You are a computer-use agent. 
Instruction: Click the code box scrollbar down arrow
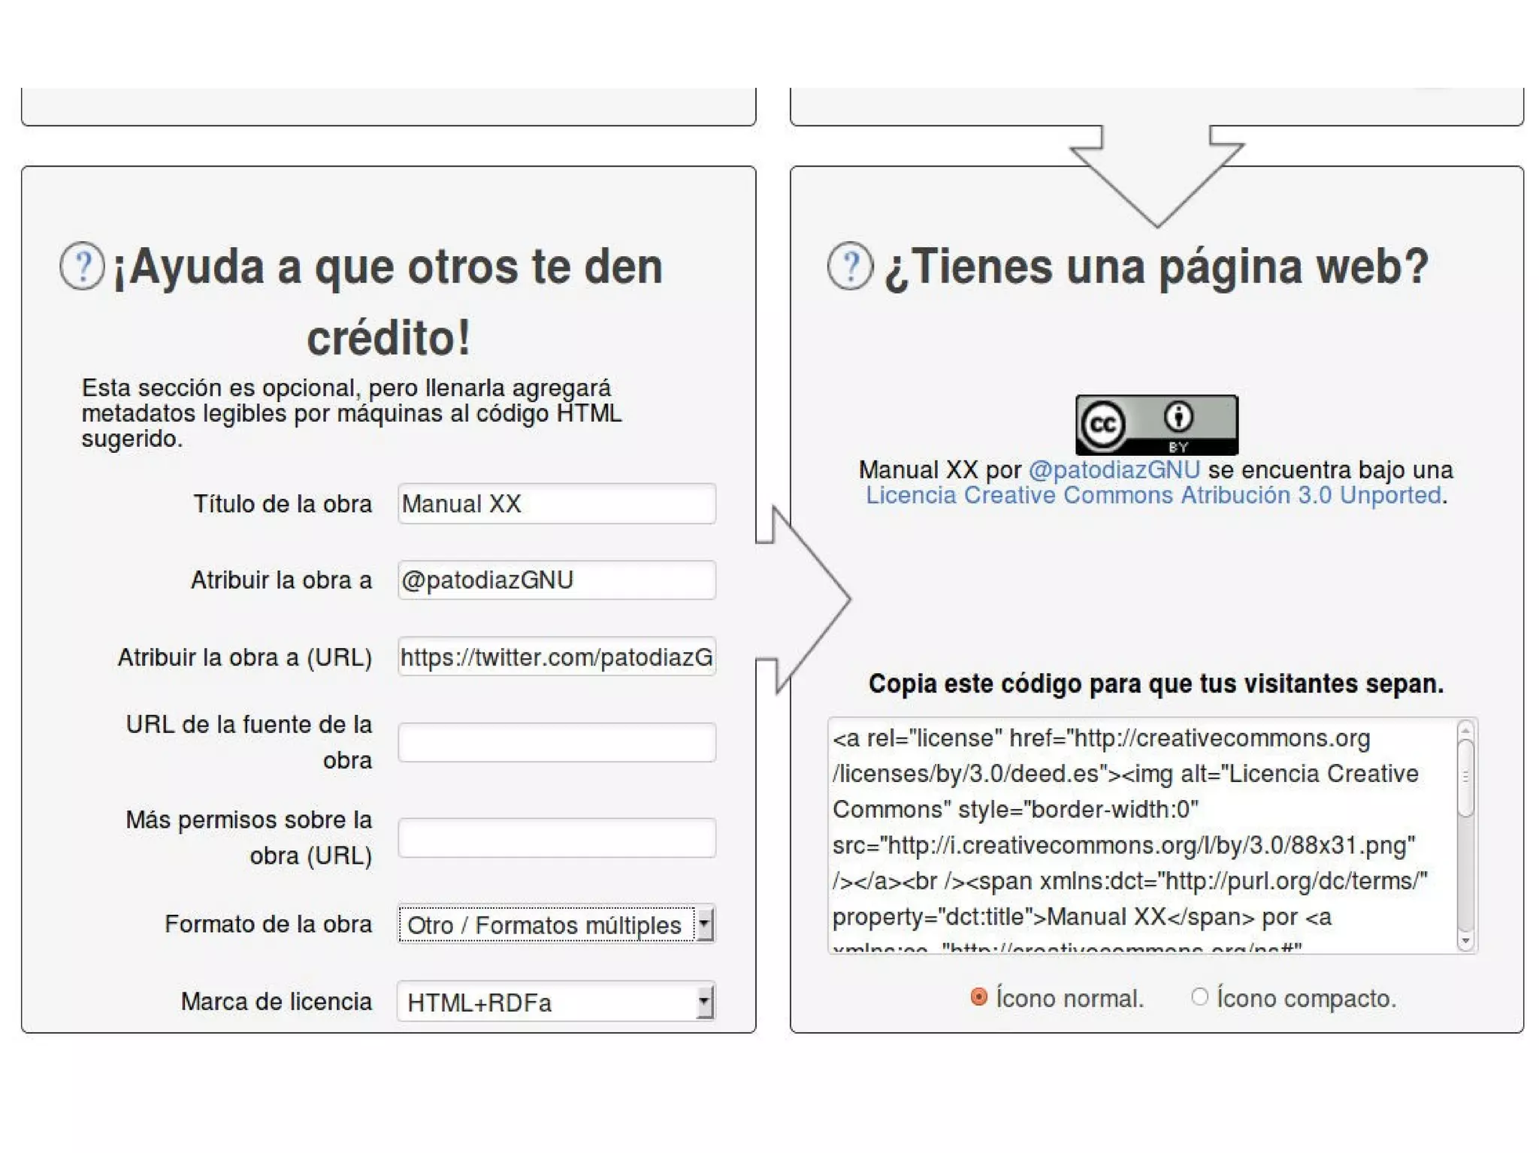pos(1465,940)
